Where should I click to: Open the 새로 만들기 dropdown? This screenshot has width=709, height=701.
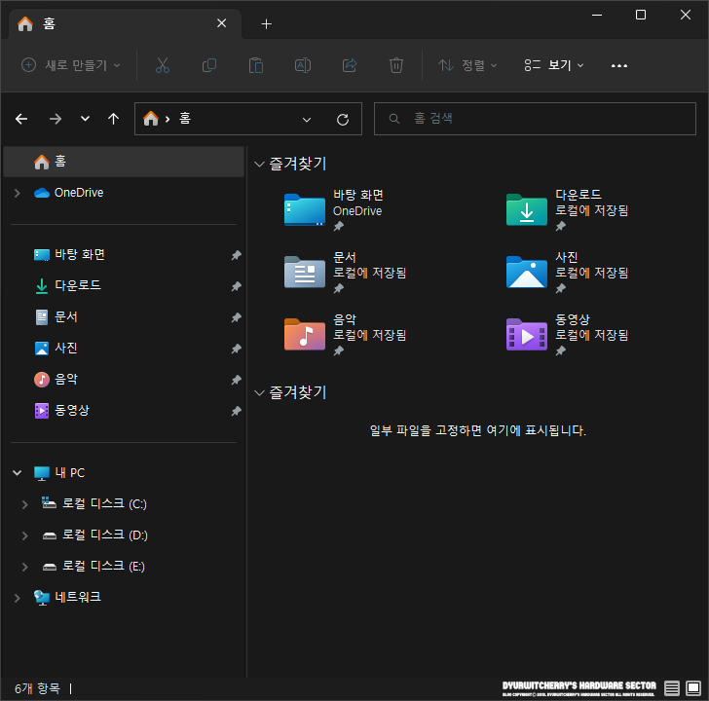pyautogui.click(x=71, y=65)
